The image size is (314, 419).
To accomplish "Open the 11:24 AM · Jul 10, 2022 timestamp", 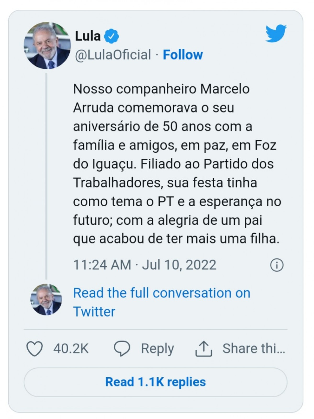I will [145, 265].
